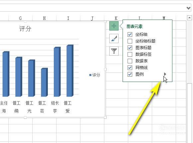The height and width of the screenshot is (143, 193).
Task: Expand the 图例 submenu arrow
Action: [165, 74]
